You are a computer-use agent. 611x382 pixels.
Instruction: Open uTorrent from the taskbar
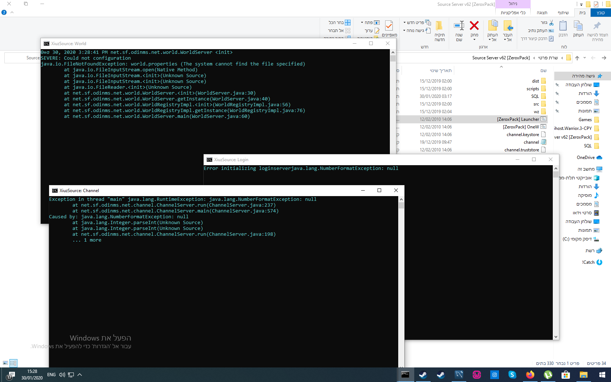pyautogui.click(x=548, y=374)
